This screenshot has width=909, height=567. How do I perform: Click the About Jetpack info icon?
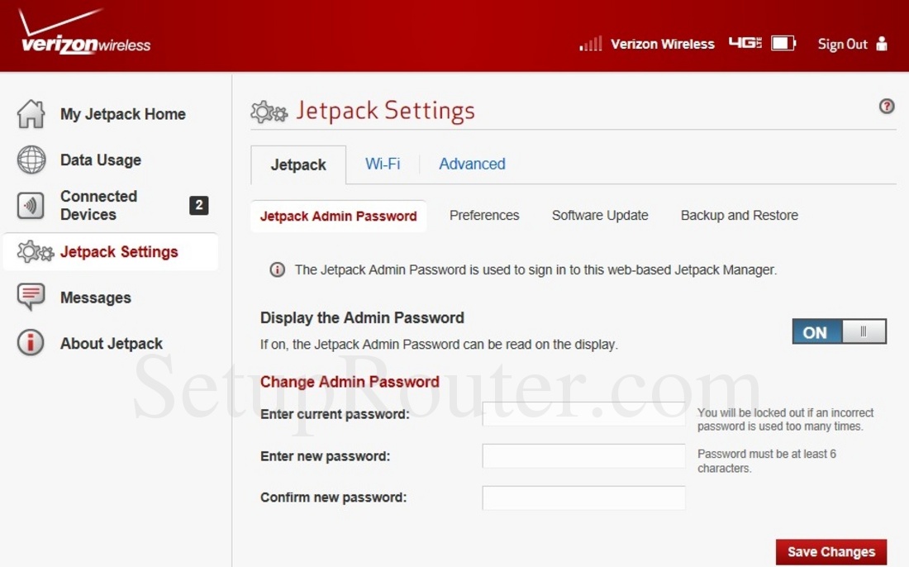point(31,343)
